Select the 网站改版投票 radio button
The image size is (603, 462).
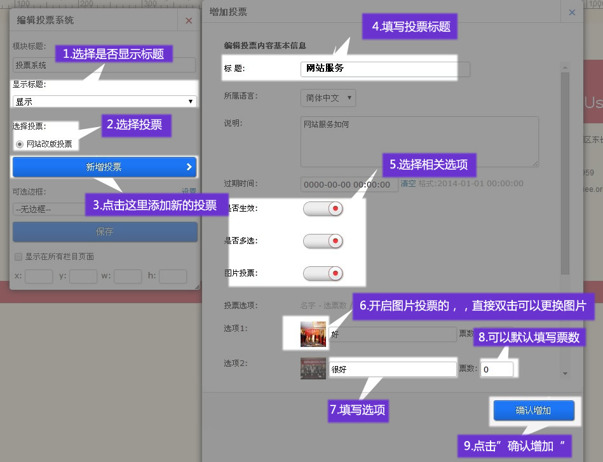tap(20, 144)
